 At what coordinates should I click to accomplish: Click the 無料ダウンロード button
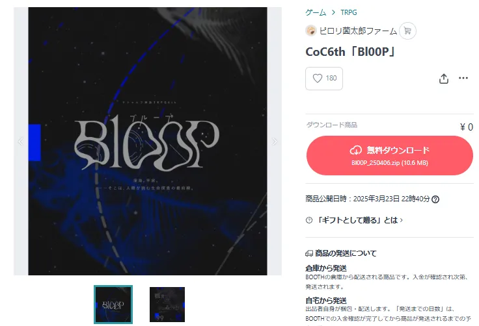(x=389, y=155)
